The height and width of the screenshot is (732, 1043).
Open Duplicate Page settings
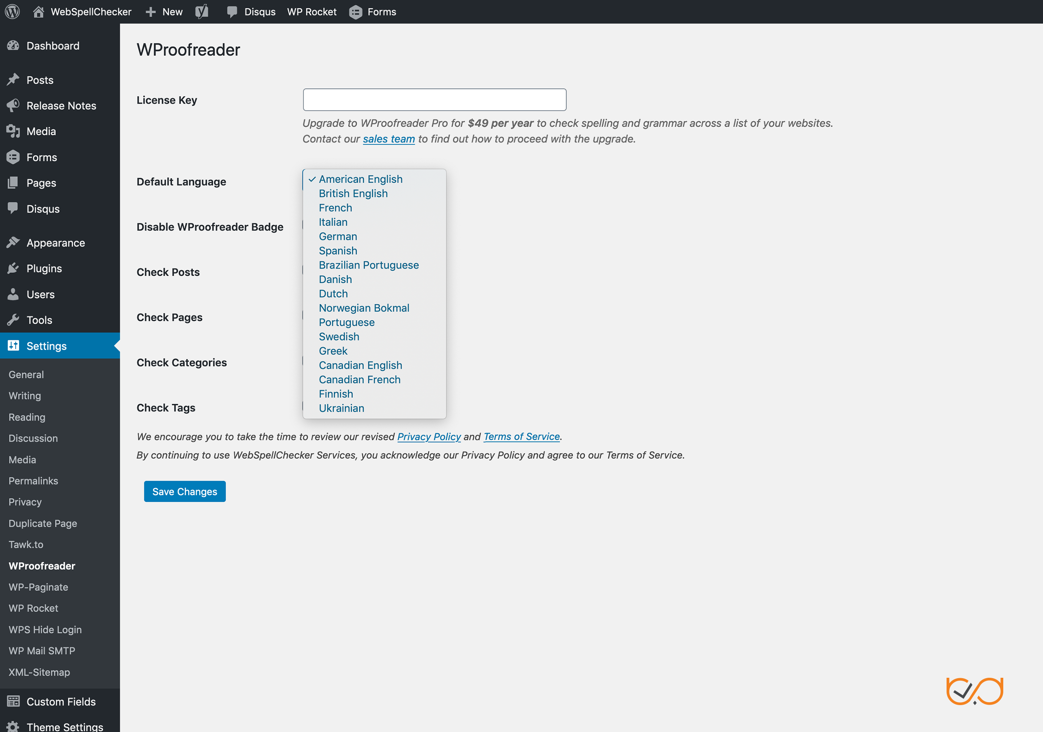click(x=43, y=523)
